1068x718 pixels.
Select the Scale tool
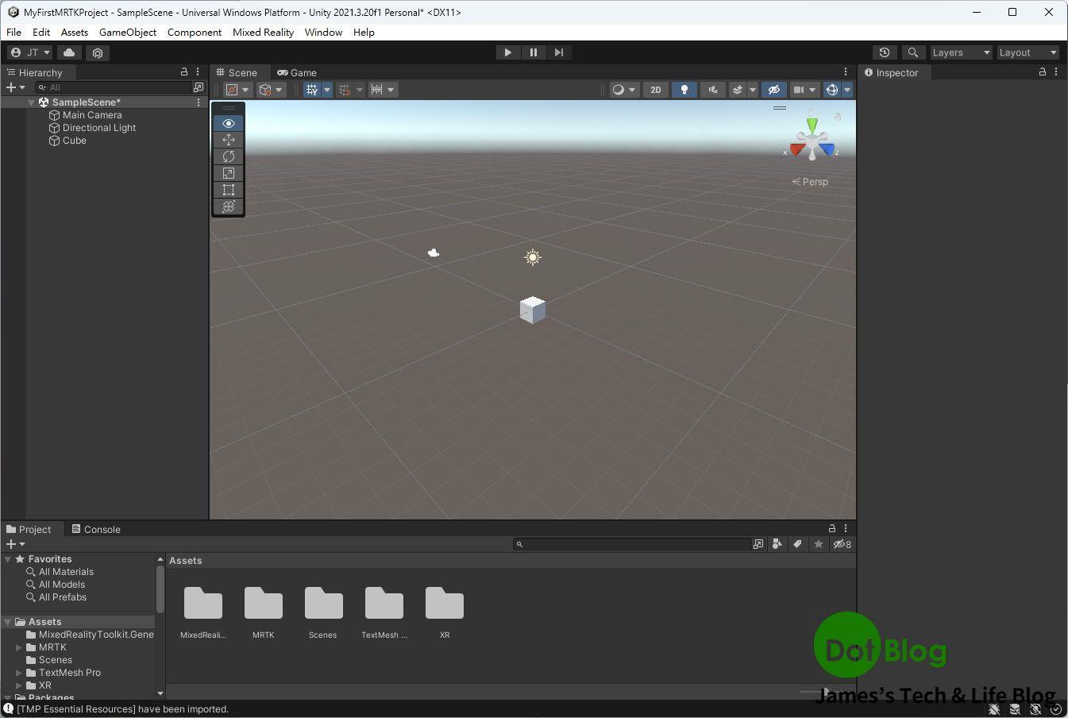[x=228, y=173]
